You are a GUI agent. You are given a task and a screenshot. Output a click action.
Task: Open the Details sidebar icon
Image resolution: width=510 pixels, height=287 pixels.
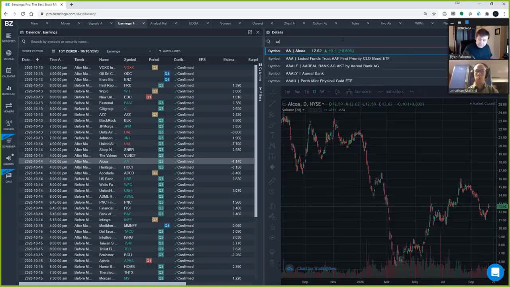click(9, 55)
